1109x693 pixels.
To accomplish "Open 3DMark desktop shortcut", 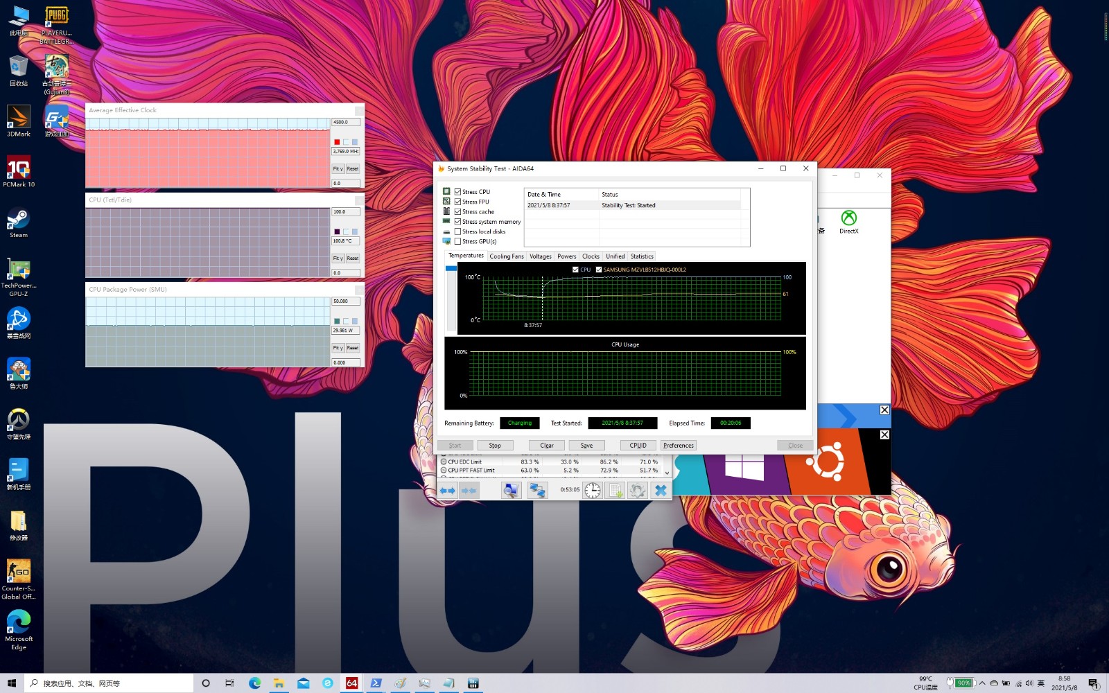I will 19,121.
